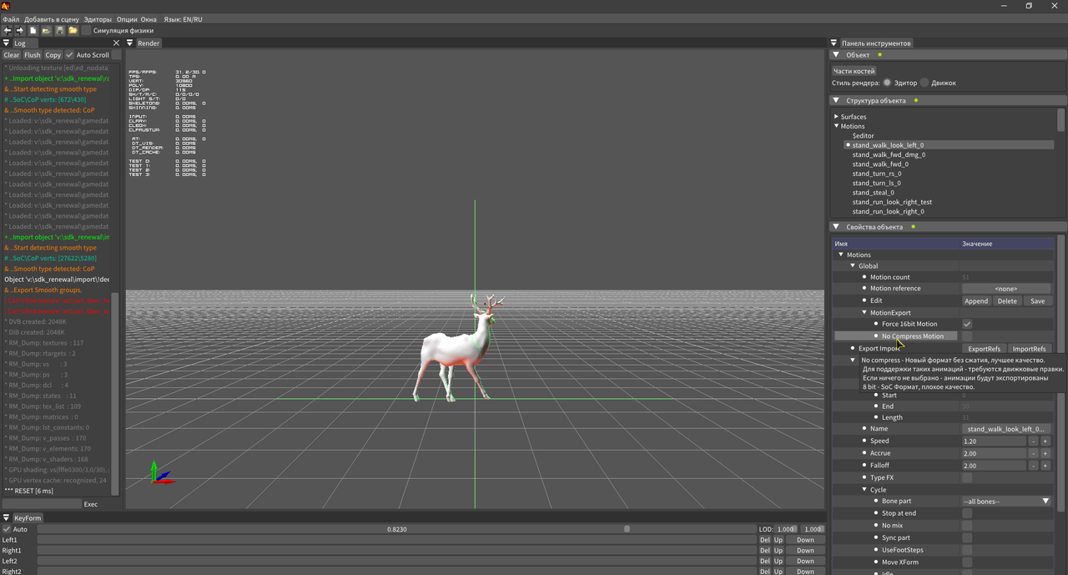Image resolution: width=1068 pixels, height=575 pixels.
Task: Click the Части костей button
Action: [854, 71]
